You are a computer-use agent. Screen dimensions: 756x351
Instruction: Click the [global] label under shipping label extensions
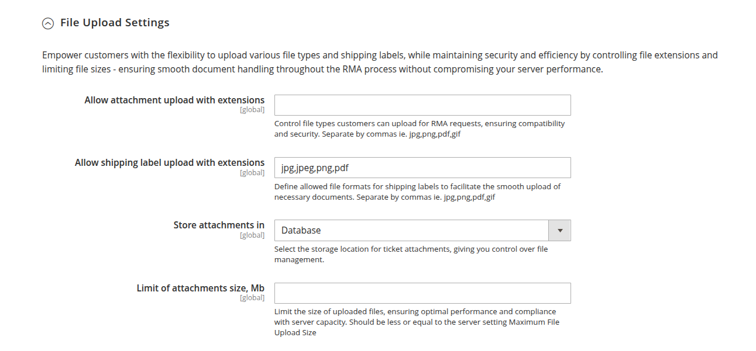pos(252,172)
